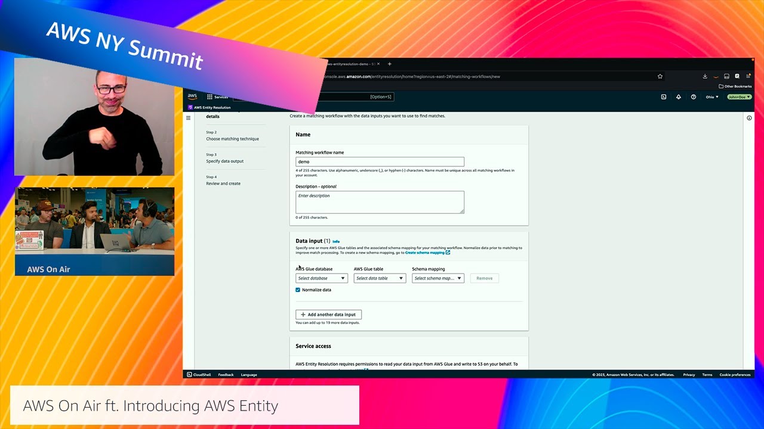Open a new browser tab
Screen dimensions: 764x429
[x=389, y=64]
